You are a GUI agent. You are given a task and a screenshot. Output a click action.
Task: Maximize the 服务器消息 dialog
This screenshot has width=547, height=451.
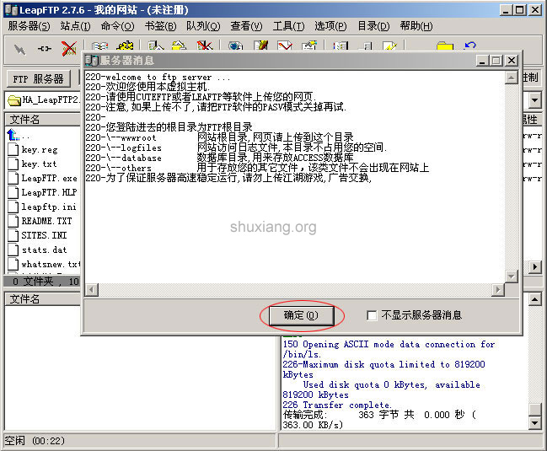(496, 61)
